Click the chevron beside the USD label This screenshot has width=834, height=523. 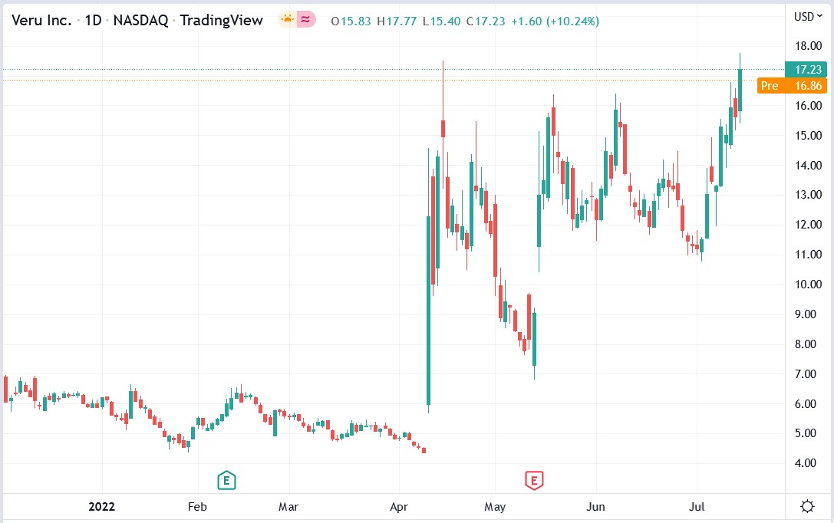pyautogui.click(x=821, y=16)
